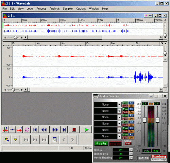Click the left master fader handle
Image resolution: width=170 pixels, height=163 pixels.
[144, 120]
